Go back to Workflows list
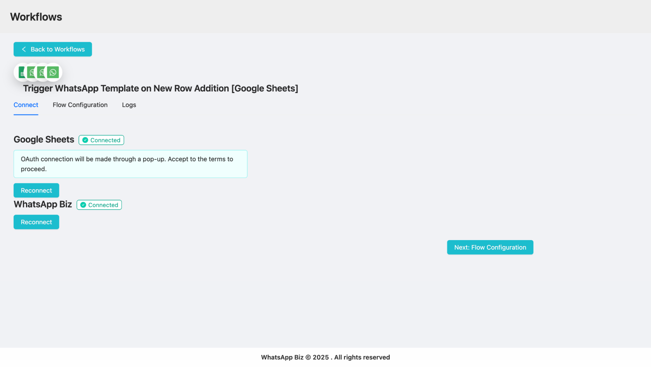651x367 pixels. coord(53,49)
